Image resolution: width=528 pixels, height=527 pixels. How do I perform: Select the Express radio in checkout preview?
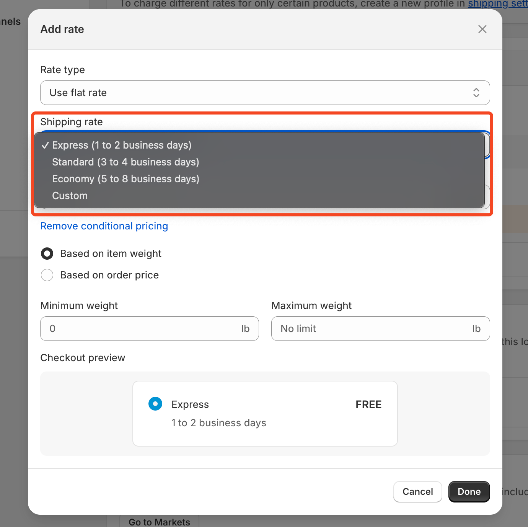155,404
